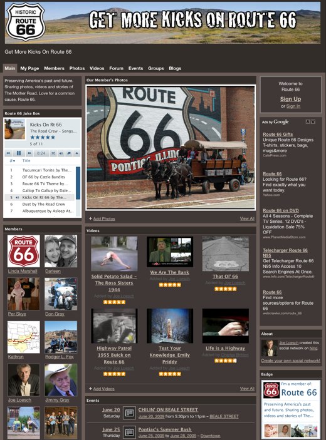326x440 pixels.
Task: Rate Kicks On Rt 66 with blue stars
Action: click(43, 137)
